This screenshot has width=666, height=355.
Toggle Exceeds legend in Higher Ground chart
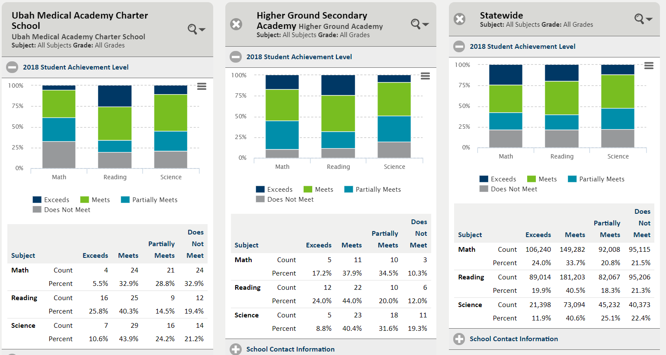click(274, 189)
